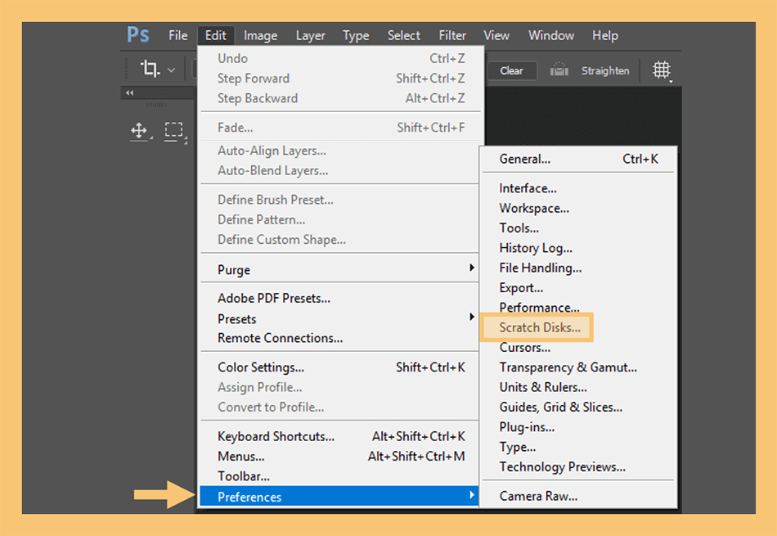Select the Rectangular Marquee tool

click(x=173, y=130)
